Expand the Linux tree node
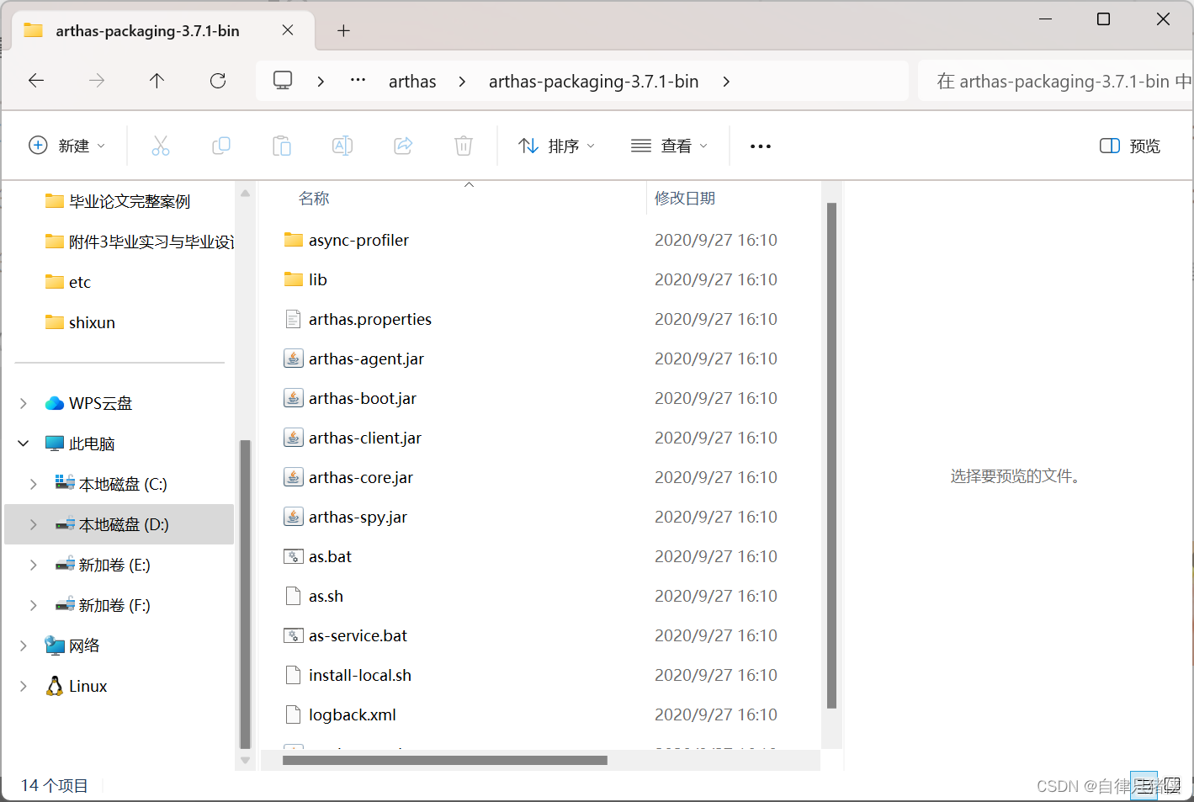This screenshot has height=802, width=1194. [24, 686]
